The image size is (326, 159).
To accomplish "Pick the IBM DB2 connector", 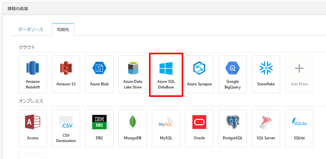I will 99,128.
